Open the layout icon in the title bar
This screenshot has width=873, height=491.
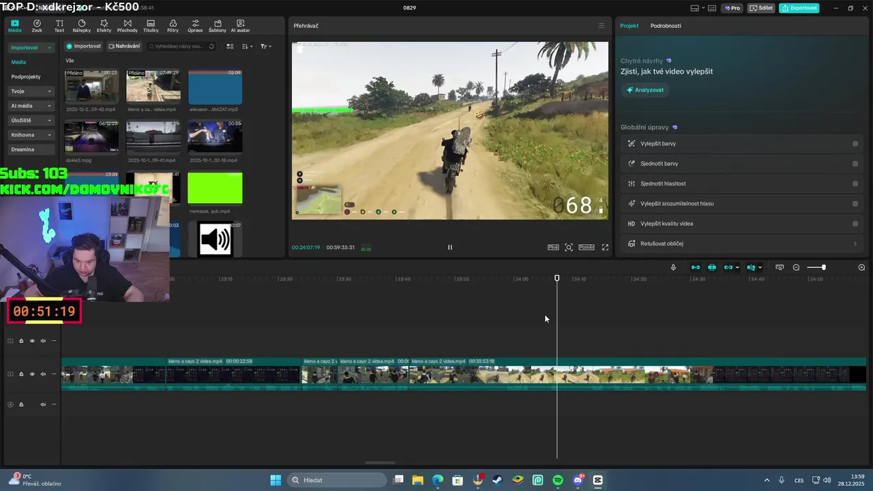click(x=695, y=8)
